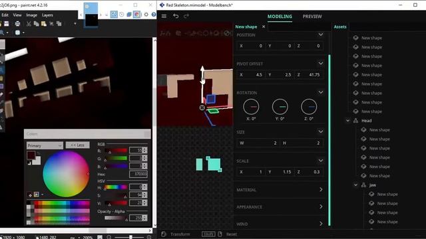426x239 pixels.
Task: Click the Paste clipboard icon in paint.net
Action: (x=43, y=24)
